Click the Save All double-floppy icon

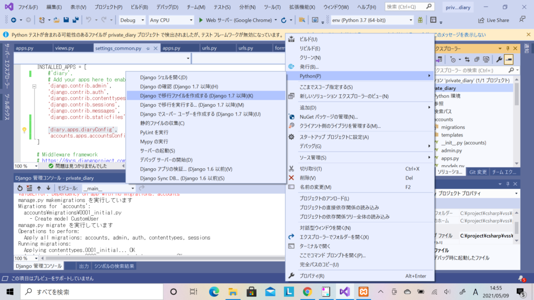(75, 20)
